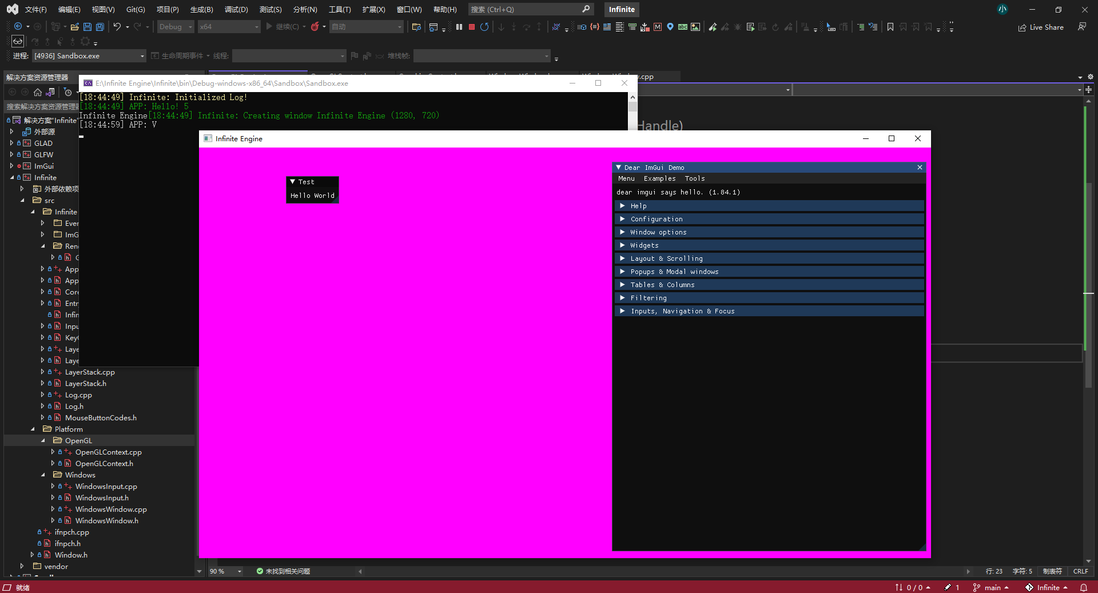Open Tools menu in ImGui Demo

695,178
